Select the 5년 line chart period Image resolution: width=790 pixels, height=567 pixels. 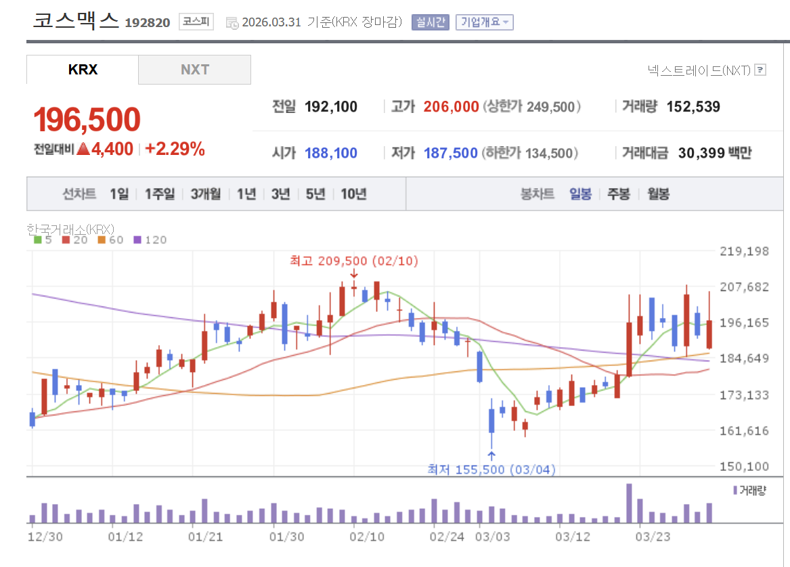pyautogui.click(x=315, y=194)
